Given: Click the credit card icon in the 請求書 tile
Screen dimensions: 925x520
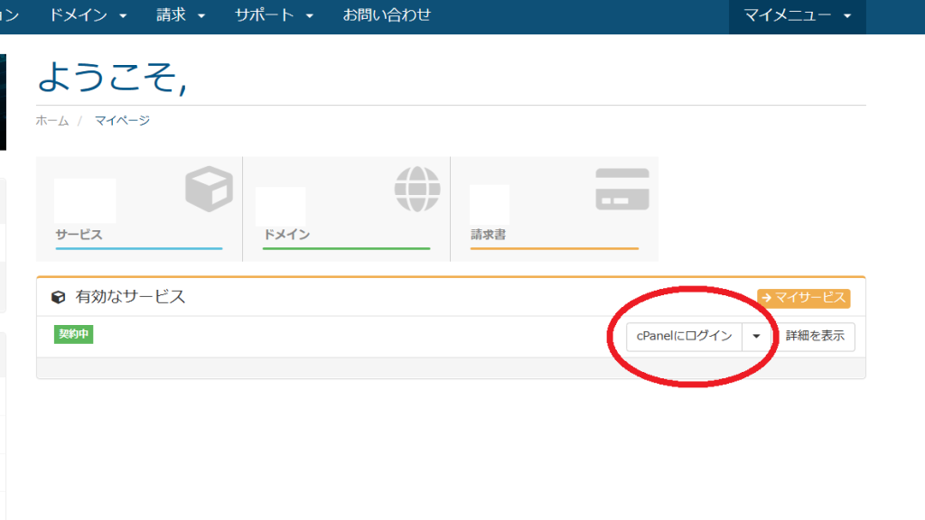Looking at the screenshot, I should (621, 190).
